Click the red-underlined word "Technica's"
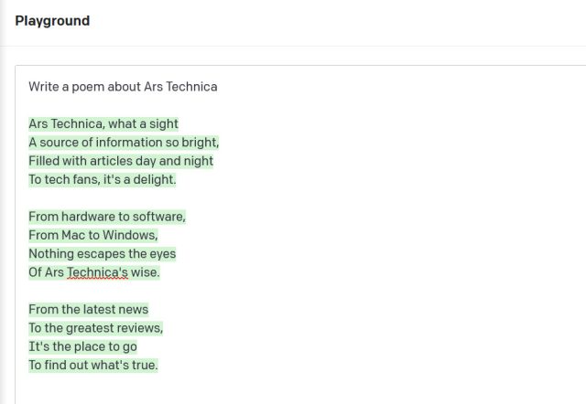 pyautogui.click(x=97, y=272)
